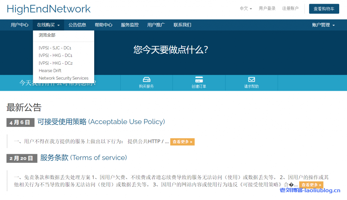Go to the 帮助中心 section
The image size is (347, 200).
(x=104, y=25)
